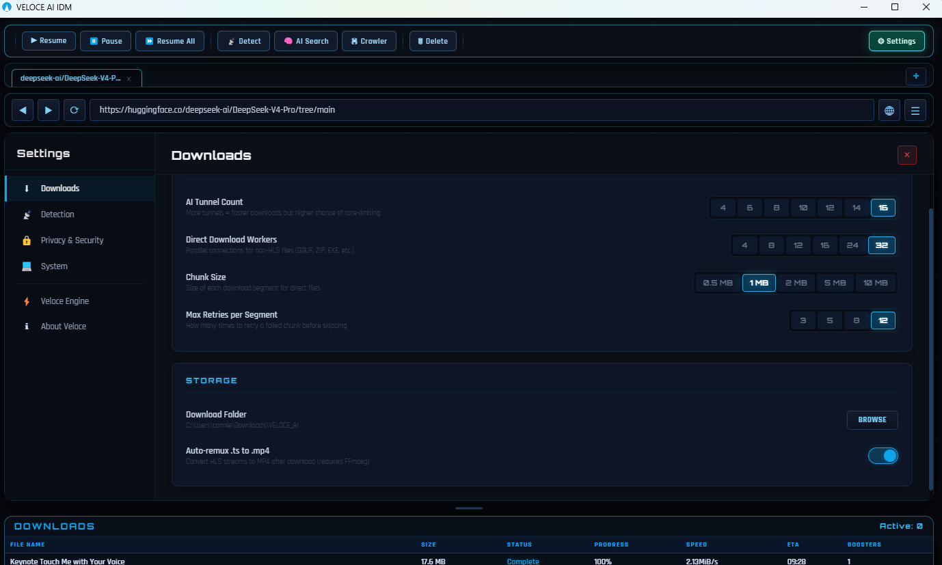Go forward with the right arrow
942x565 pixels.
(x=49, y=110)
